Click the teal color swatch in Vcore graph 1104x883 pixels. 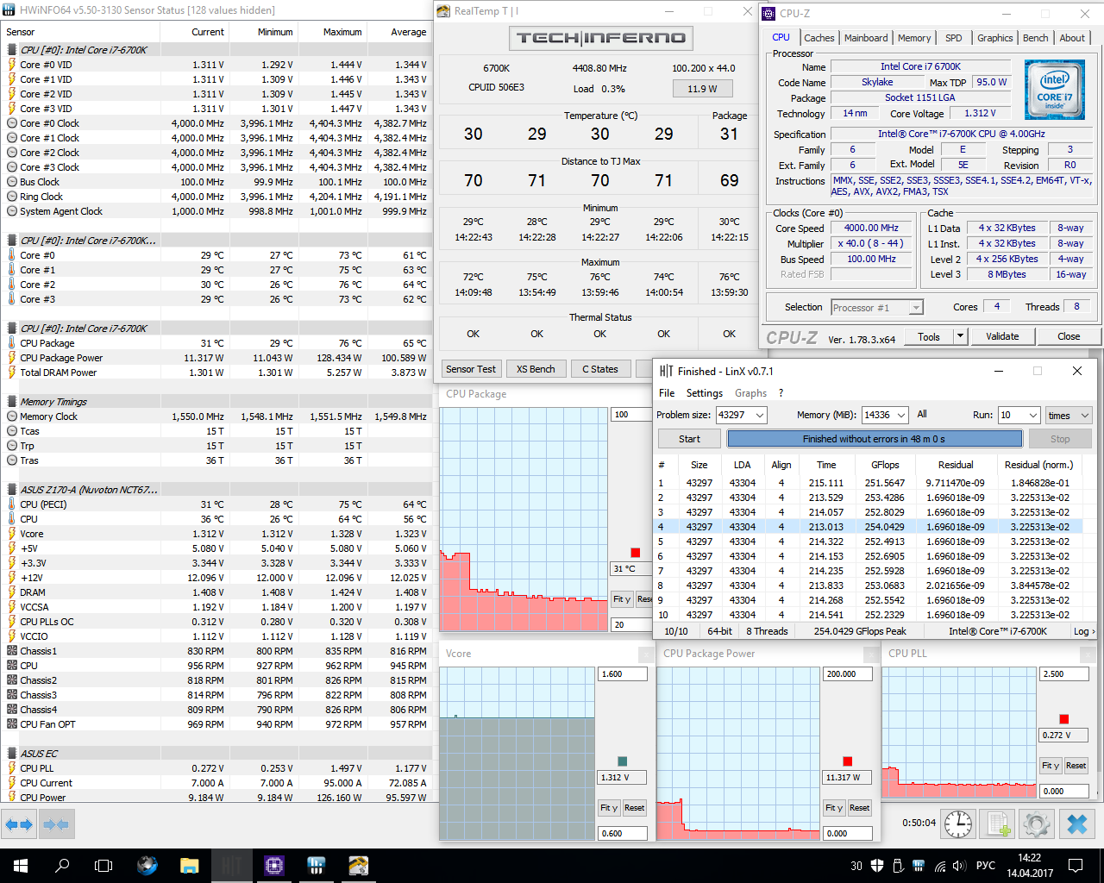pyautogui.click(x=623, y=761)
